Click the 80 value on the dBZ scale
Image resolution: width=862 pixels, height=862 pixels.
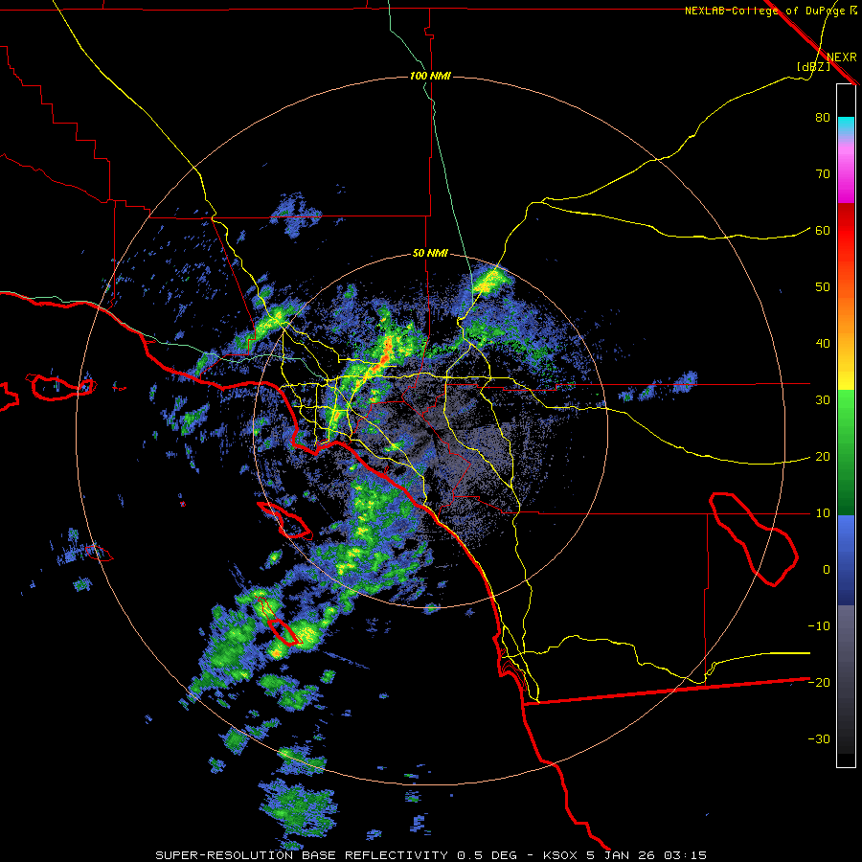[x=823, y=117]
